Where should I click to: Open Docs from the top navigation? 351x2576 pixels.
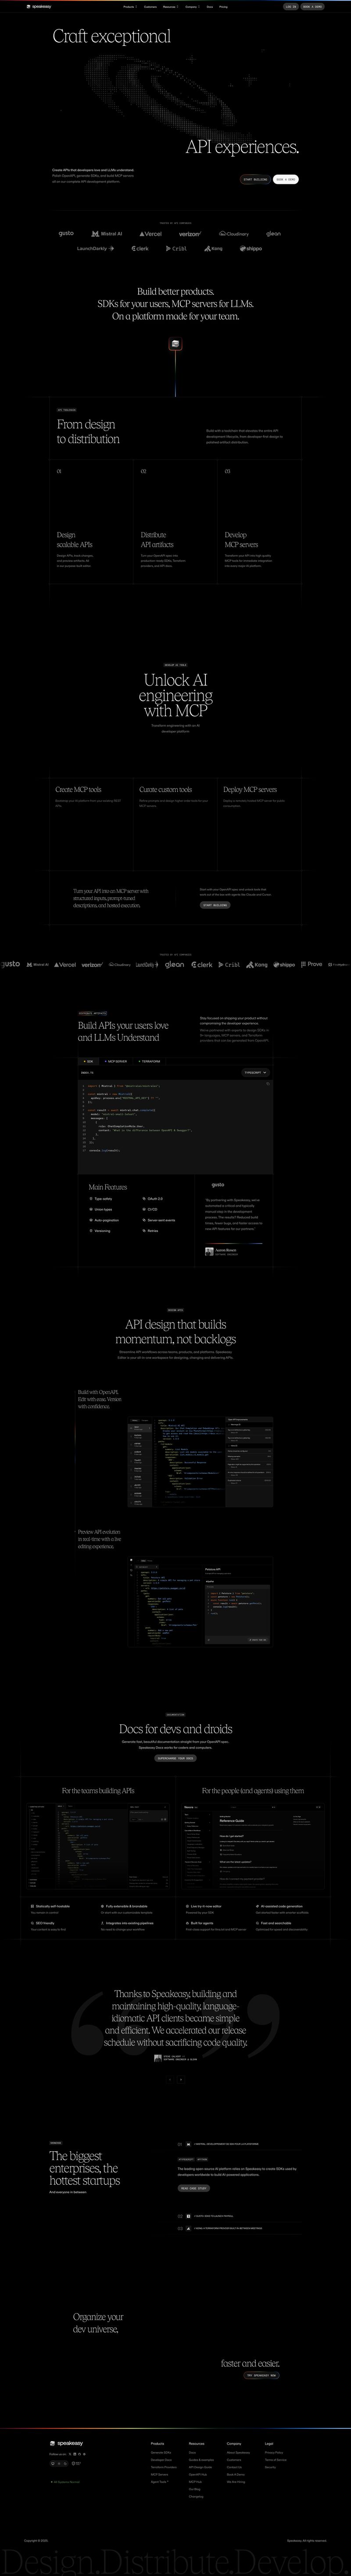[209, 6]
